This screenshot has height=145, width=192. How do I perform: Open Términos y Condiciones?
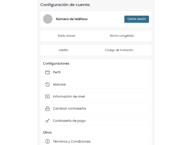tap(96, 141)
